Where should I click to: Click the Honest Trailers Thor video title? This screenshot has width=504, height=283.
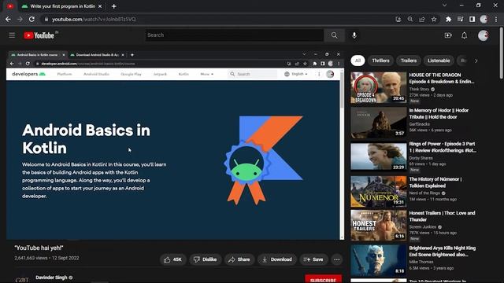click(442, 216)
